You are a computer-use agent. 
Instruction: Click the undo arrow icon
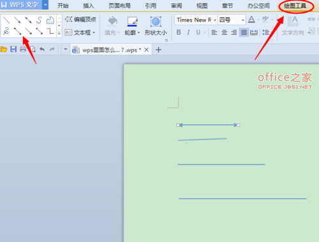click(x=42, y=50)
